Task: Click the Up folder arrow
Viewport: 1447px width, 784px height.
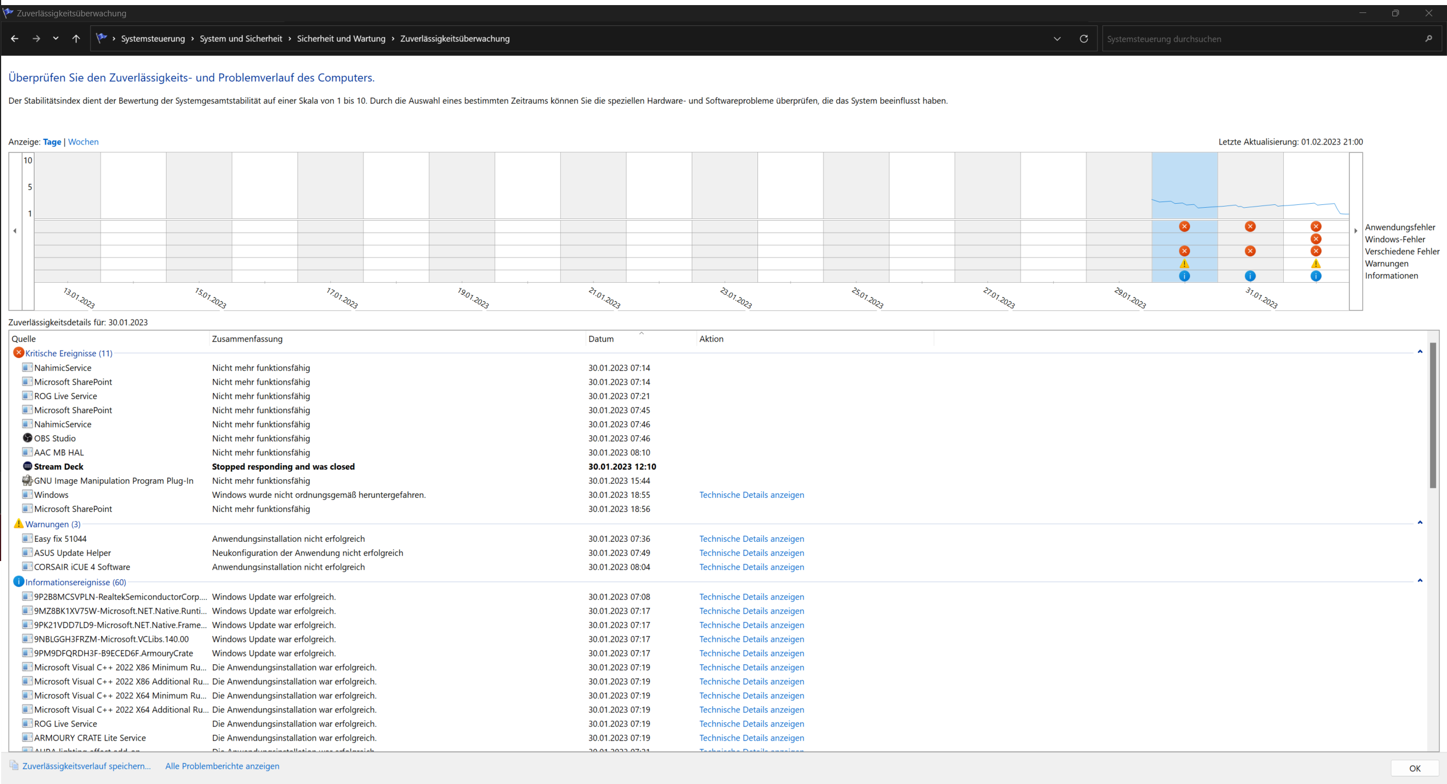Action: 76,38
